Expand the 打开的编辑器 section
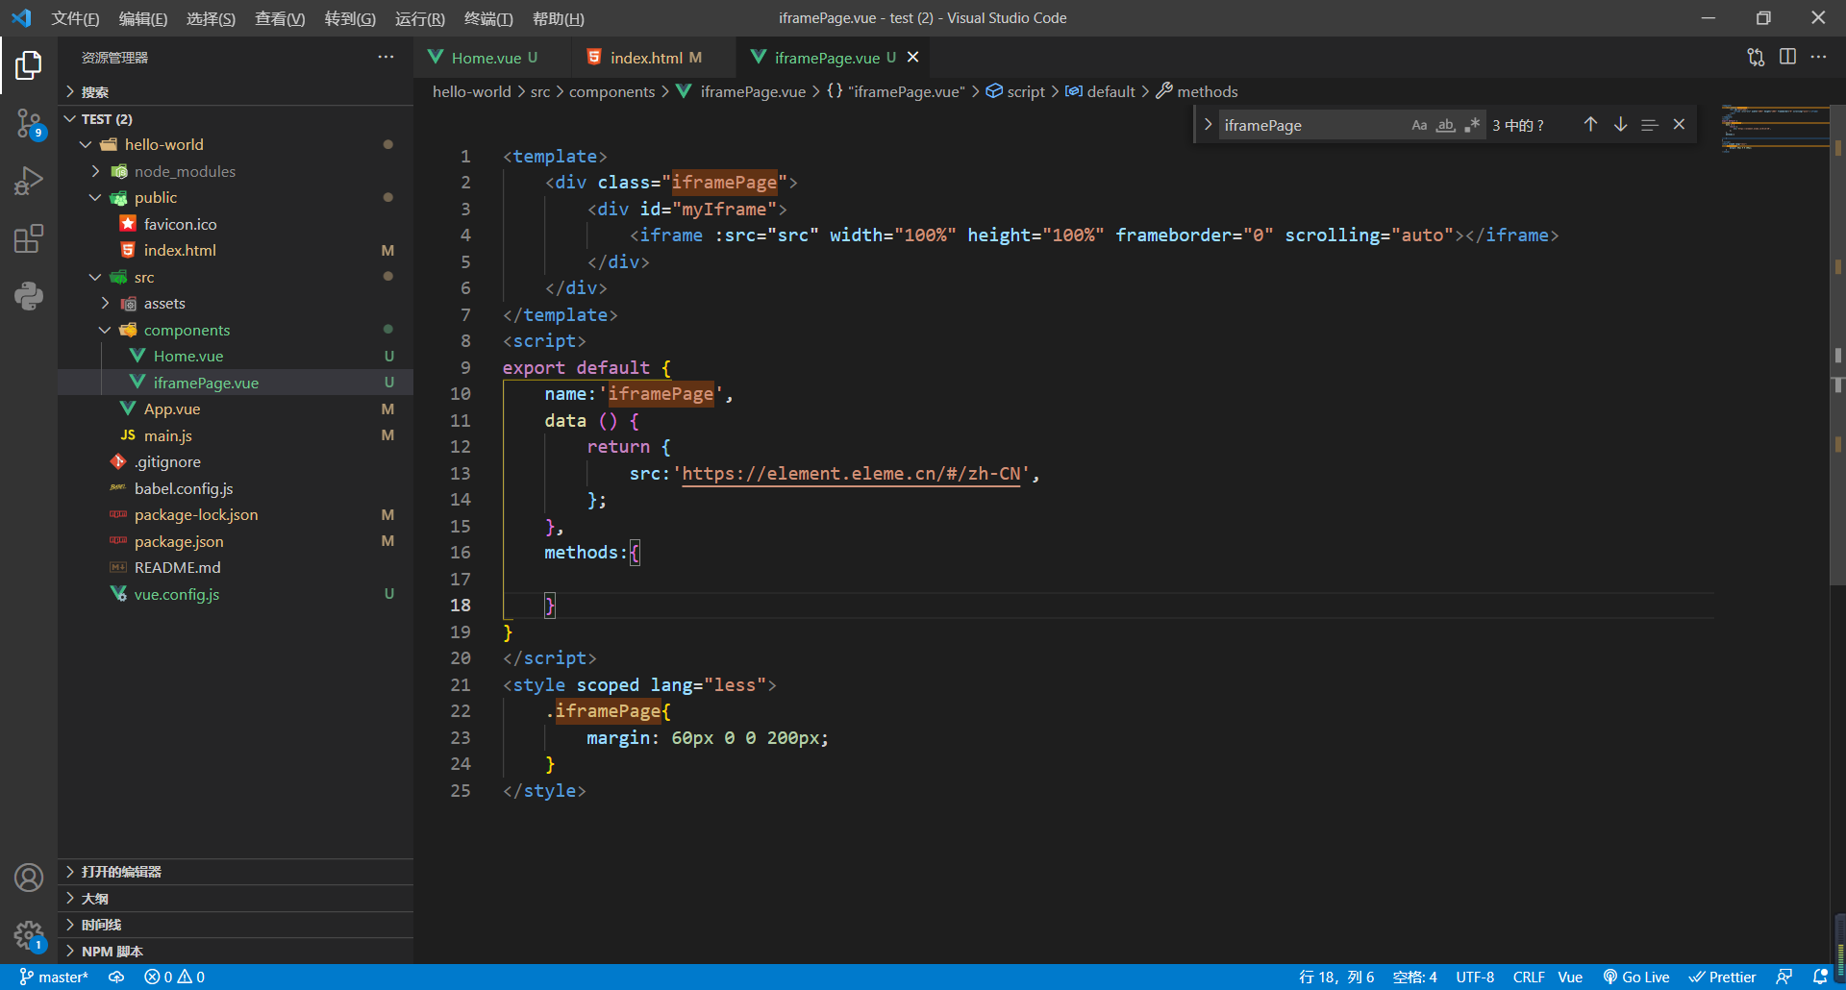 click(x=236, y=872)
